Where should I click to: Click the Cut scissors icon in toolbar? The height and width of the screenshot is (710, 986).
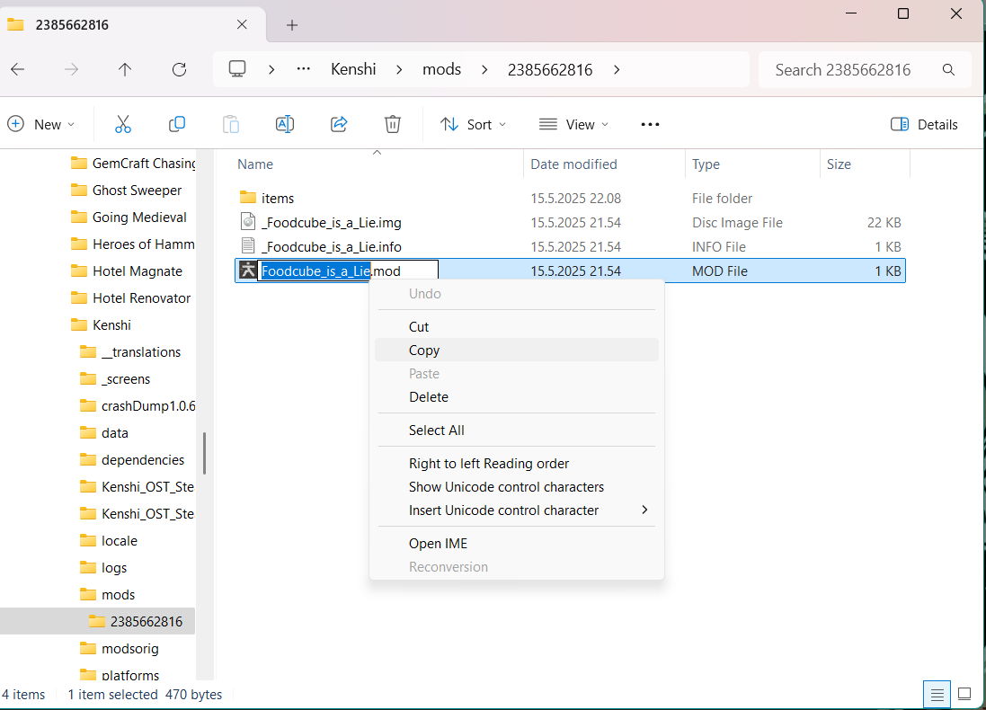122,125
